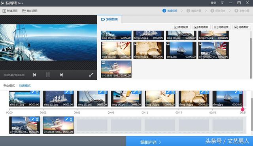The image size is (253, 146).
Task: Open the title bar dropdown menu icon
Action: (222, 3)
